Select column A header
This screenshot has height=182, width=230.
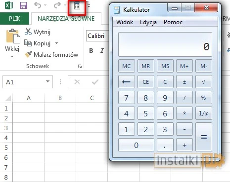click(29, 98)
